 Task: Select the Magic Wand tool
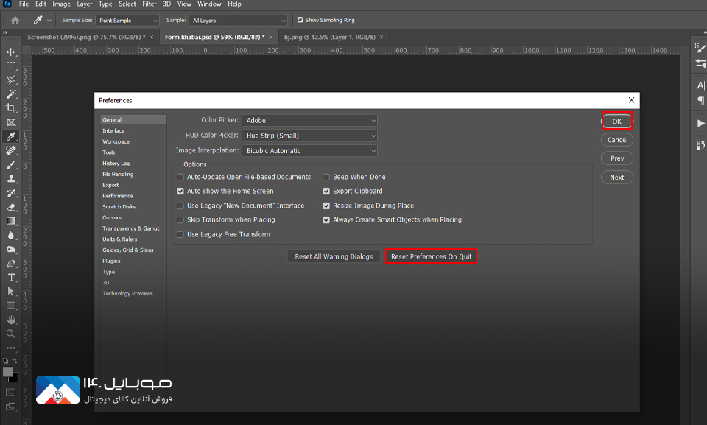tap(11, 94)
